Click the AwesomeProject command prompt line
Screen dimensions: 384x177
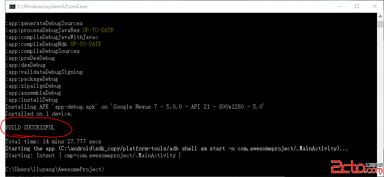tap(54, 169)
